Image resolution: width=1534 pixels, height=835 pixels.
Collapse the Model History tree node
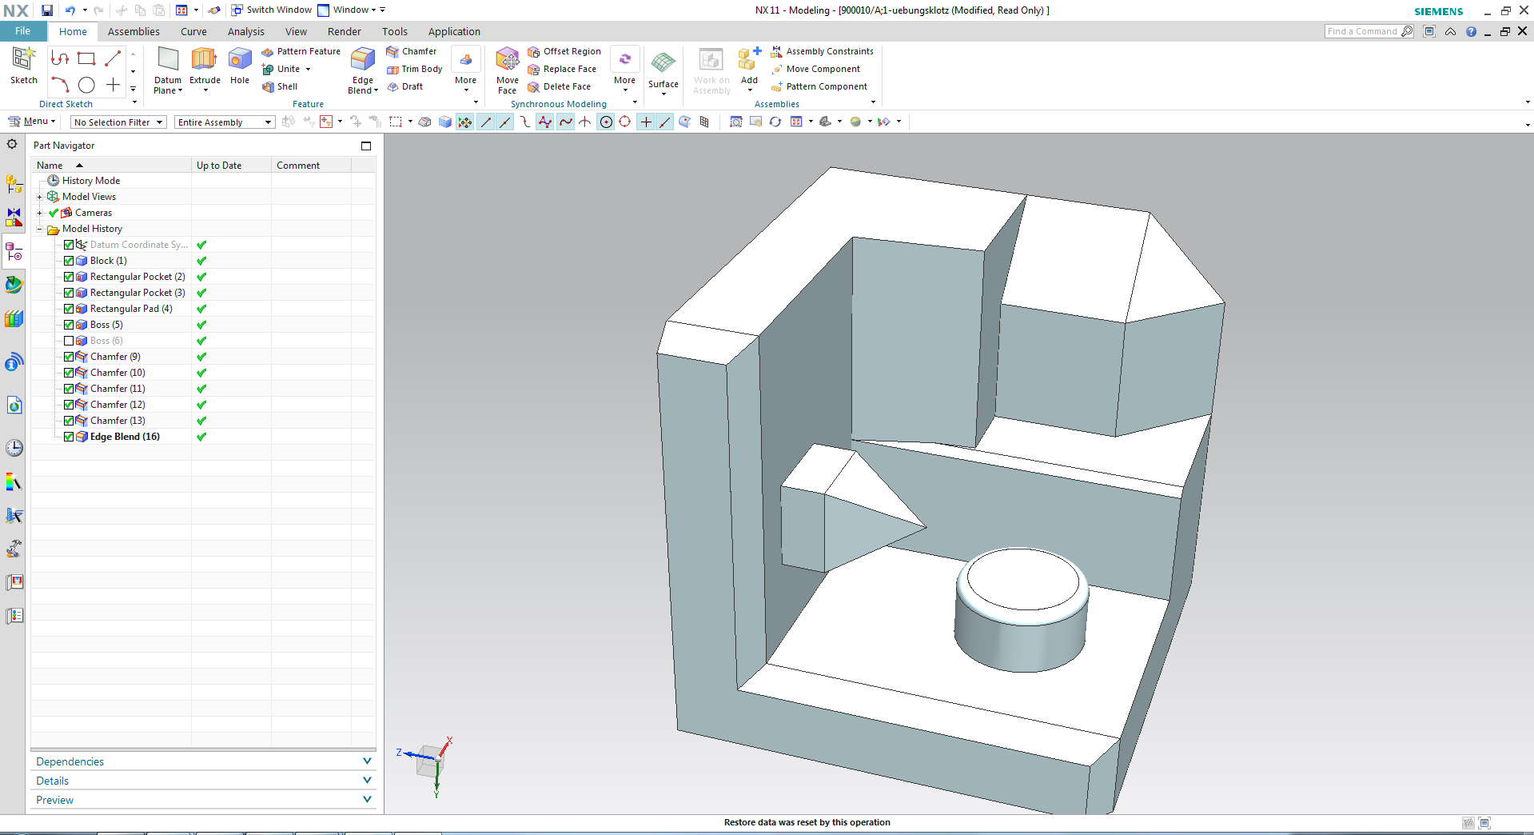pyautogui.click(x=39, y=229)
